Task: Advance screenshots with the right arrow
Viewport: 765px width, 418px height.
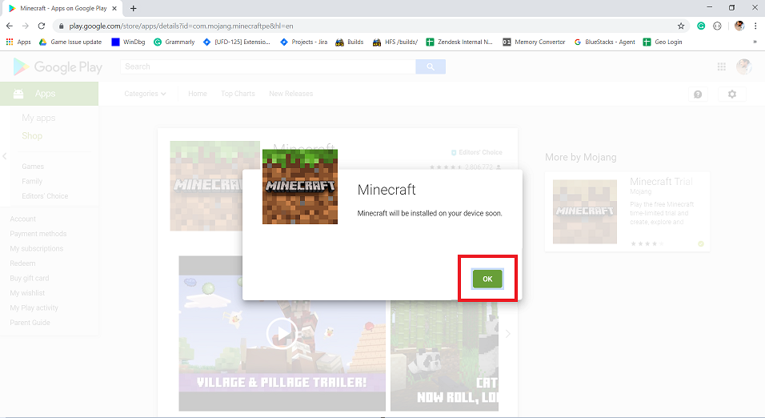Action: pyautogui.click(x=508, y=334)
